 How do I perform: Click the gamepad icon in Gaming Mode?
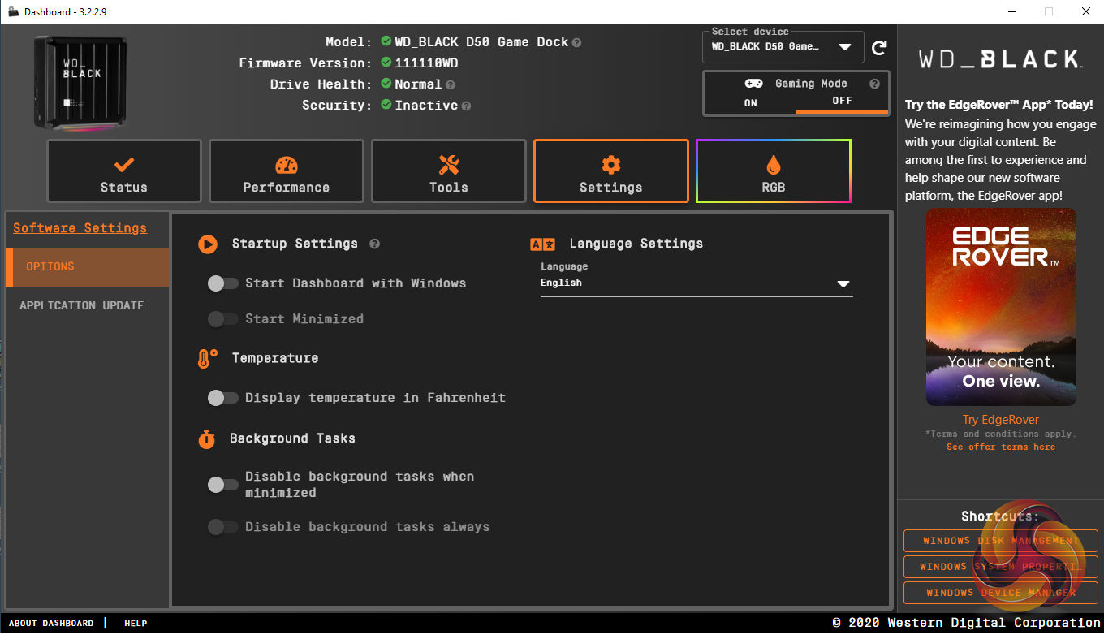[x=753, y=84]
